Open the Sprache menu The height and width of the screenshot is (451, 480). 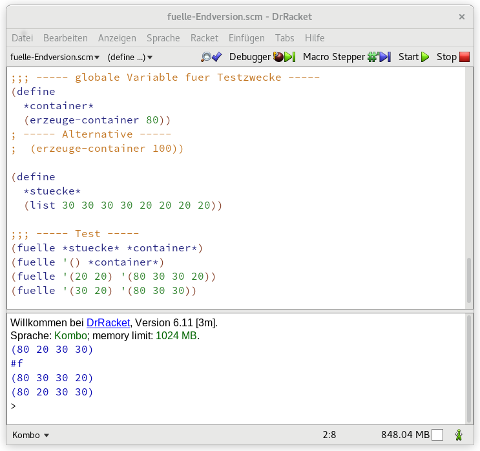pos(163,38)
